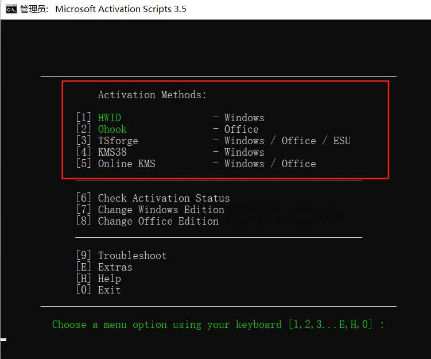Click the blinking cursor at bottom left
Screen dimensions: 431x359
[x=3, y=340]
